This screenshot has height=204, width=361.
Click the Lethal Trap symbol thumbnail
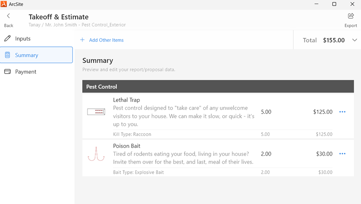point(96,112)
